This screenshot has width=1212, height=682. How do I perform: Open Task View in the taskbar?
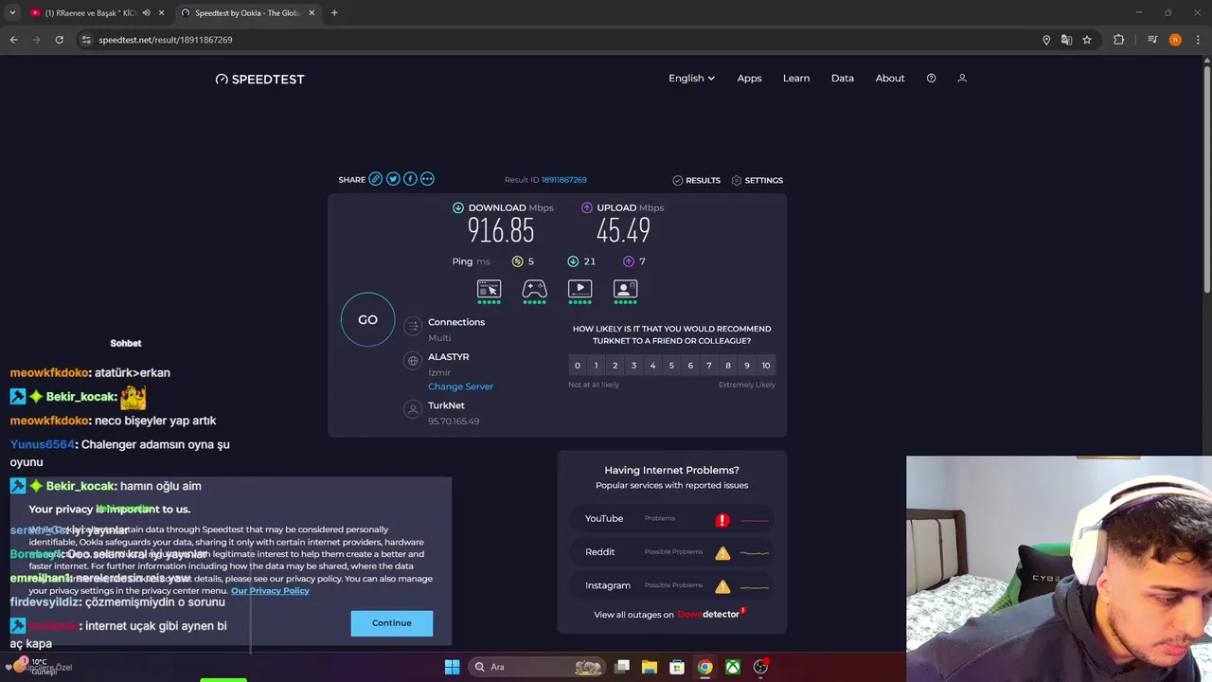pos(622,667)
